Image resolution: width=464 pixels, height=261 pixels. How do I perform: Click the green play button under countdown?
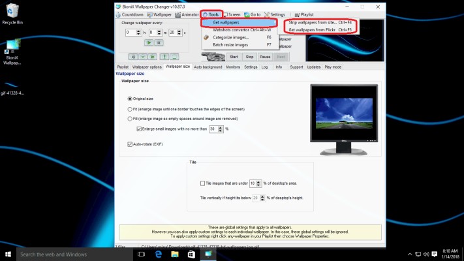click(x=148, y=42)
